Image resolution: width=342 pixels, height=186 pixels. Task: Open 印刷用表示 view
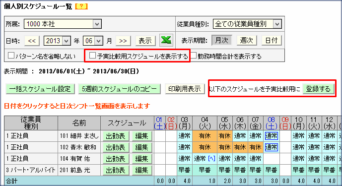pos(185,89)
